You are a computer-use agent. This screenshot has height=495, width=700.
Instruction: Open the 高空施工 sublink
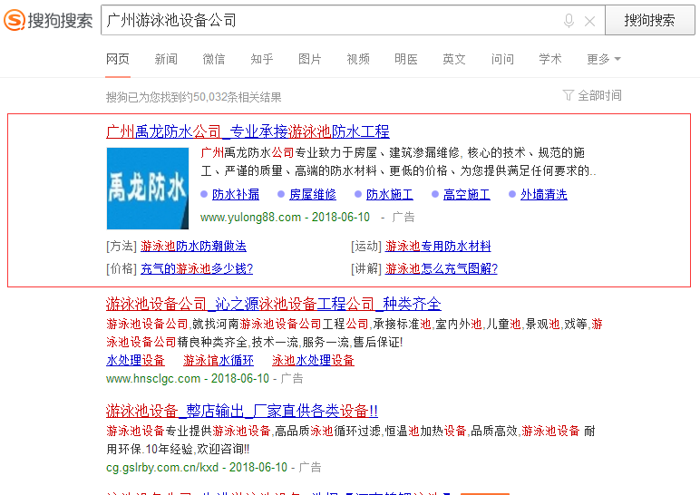pos(467,195)
